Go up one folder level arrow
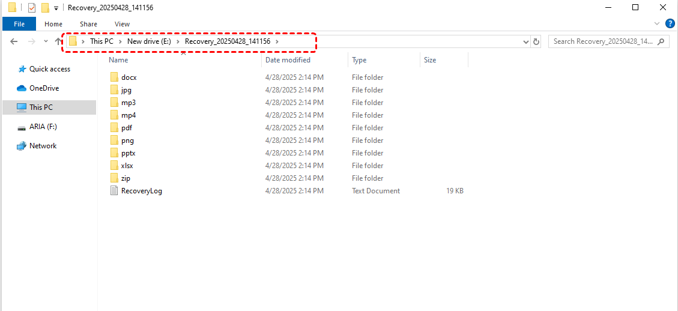The width and height of the screenshot is (678, 311). pyautogui.click(x=59, y=41)
